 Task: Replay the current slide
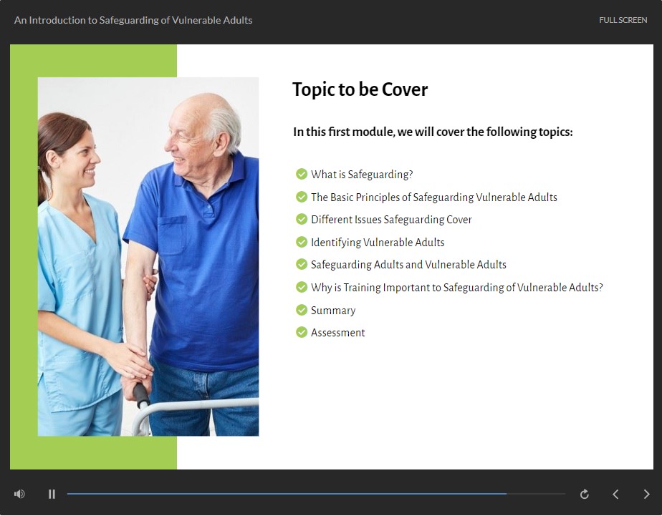pyautogui.click(x=585, y=494)
